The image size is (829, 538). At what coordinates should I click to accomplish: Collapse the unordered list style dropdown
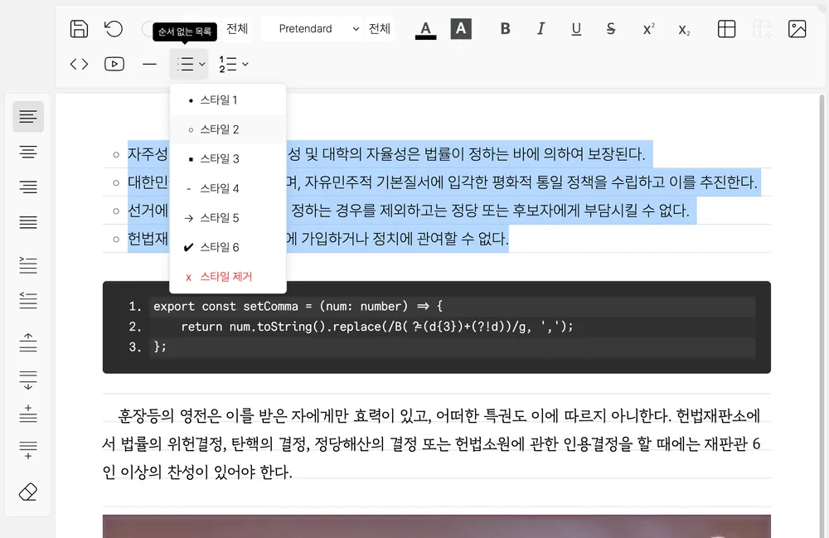[x=189, y=64]
